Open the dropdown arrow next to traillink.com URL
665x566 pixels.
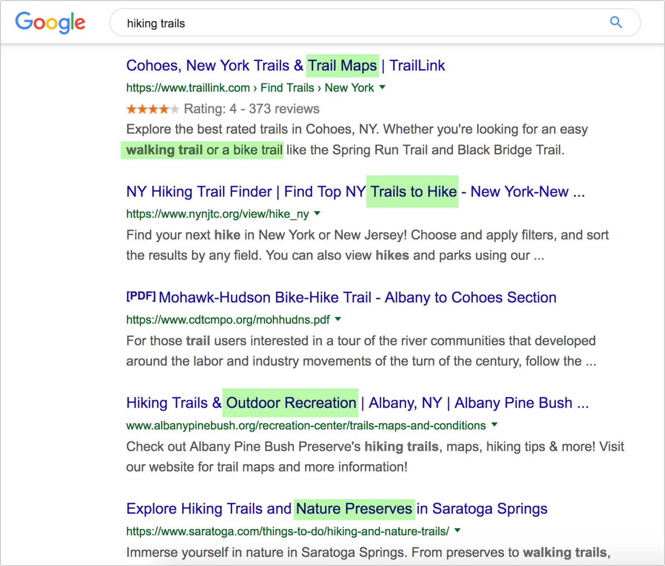[x=382, y=87]
